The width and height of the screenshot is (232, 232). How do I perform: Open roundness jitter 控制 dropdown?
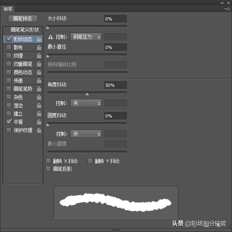click(x=86, y=134)
